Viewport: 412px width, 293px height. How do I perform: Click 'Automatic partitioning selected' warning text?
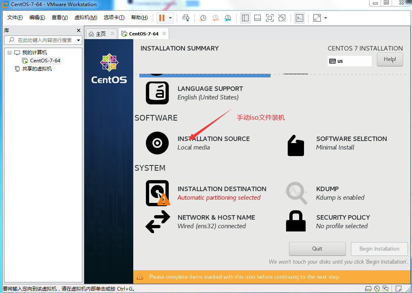(x=219, y=198)
